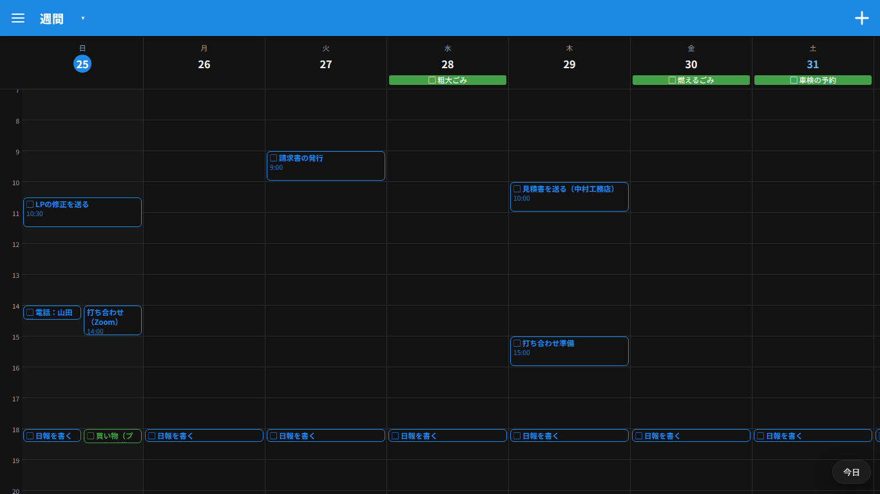Complete the 見積書を送る（中村工務店） task checkbox

pos(517,189)
